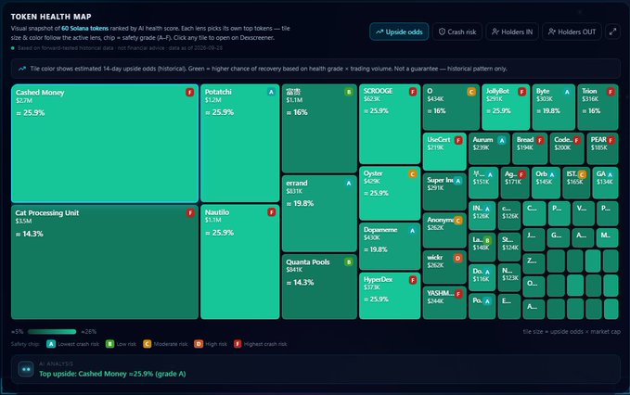Click the F 'Highest crash risk' legend chip

pos(238,344)
